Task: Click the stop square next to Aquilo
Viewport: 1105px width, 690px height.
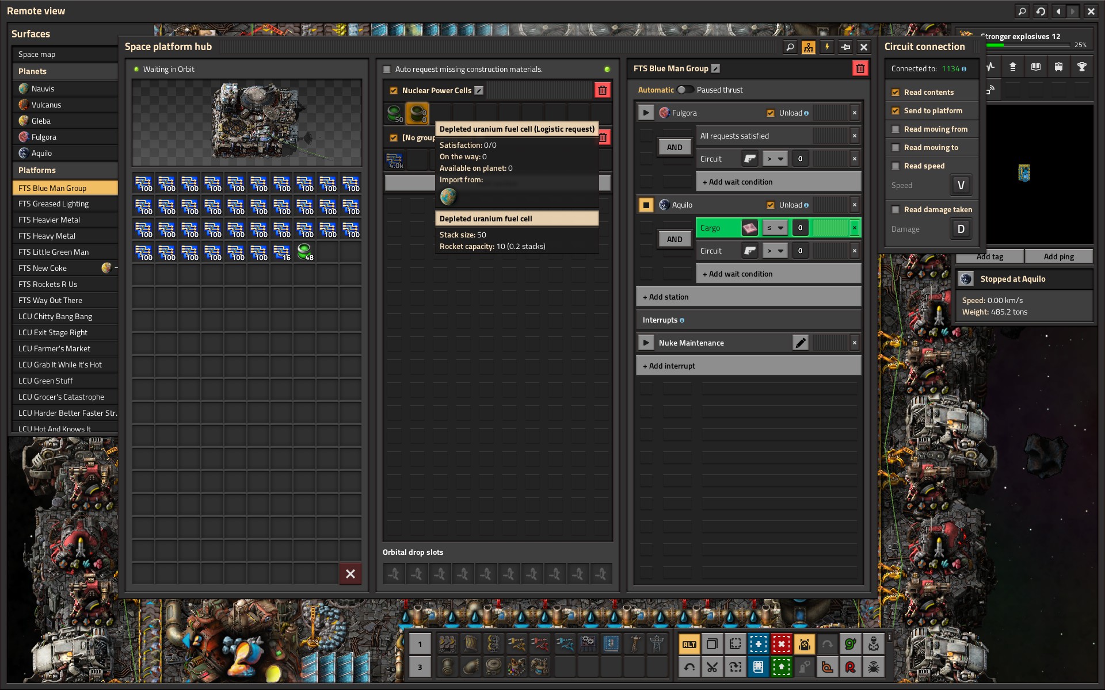Action: tap(646, 205)
